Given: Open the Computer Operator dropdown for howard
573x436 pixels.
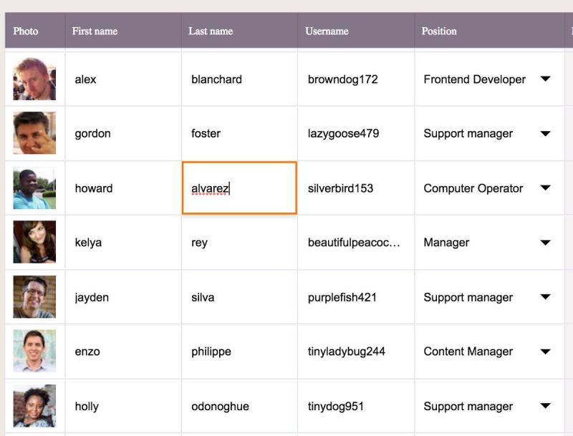Looking at the screenshot, I should pyautogui.click(x=545, y=188).
